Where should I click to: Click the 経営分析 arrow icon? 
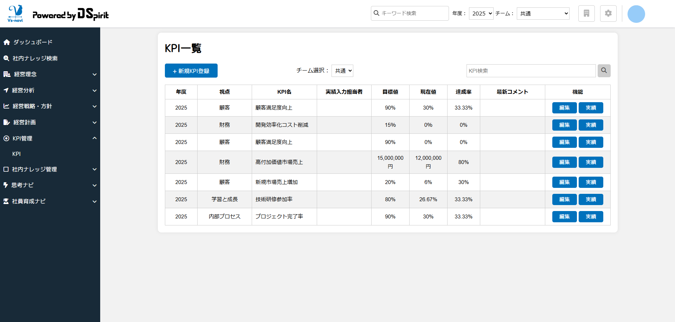tap(6, 90)
